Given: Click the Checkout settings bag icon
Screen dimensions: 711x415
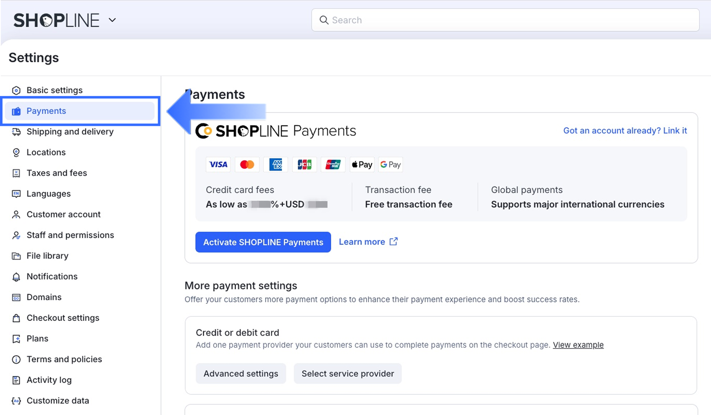Looking at the screenshot, I should click(16, 318).
